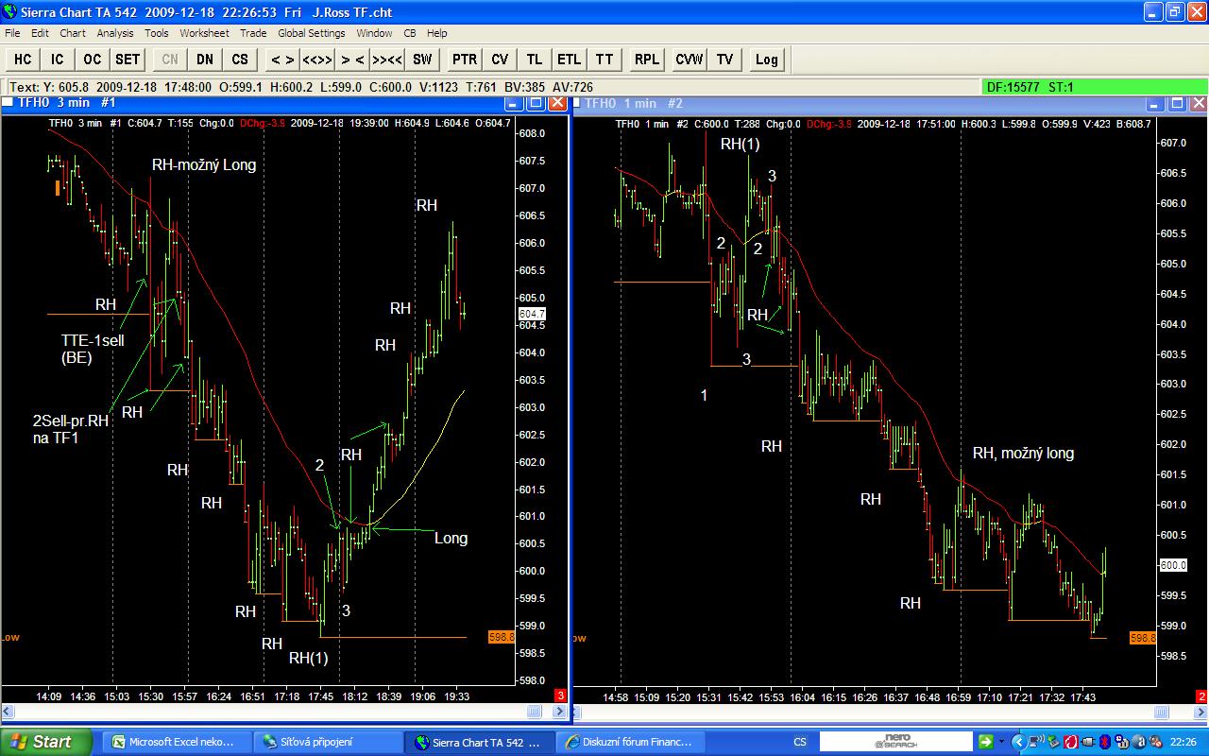Click the CS language indicator in taskbar
The image size is (1209, 756).
point(800,742)
